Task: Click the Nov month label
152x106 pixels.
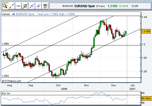Action: pos(86,85)
